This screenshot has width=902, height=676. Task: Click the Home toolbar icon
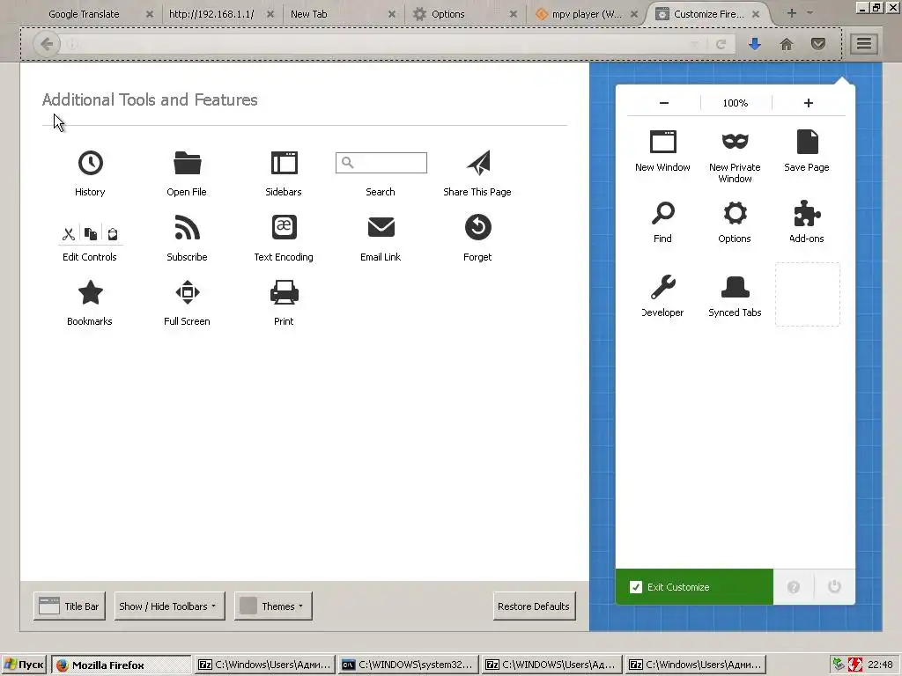[x=787, y=44]
